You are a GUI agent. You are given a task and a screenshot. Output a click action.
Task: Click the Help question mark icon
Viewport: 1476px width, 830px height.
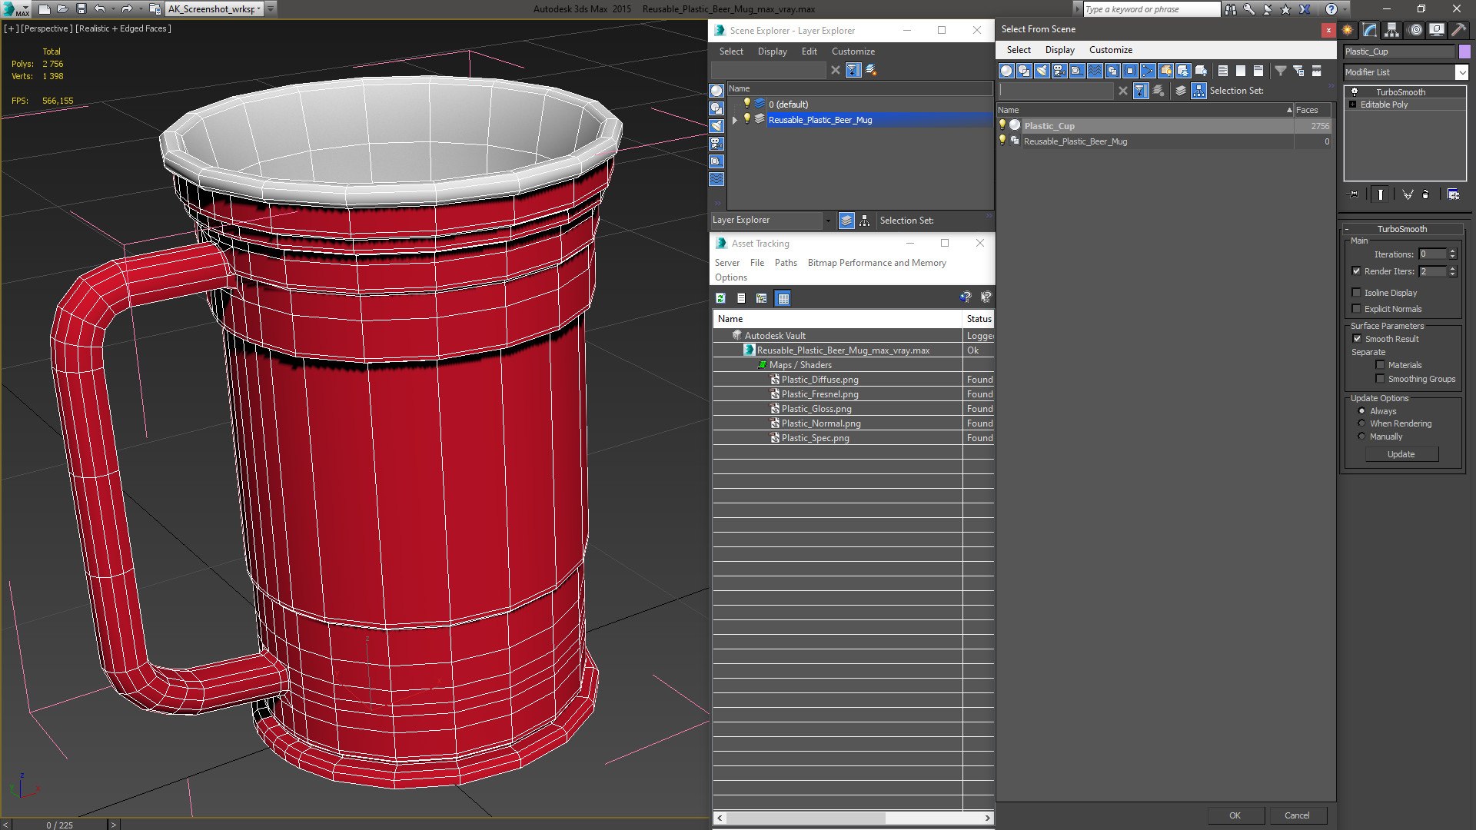(1331, 9)
